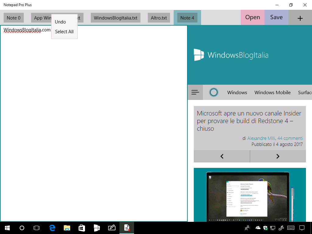Choose Select All from the context menu
Viewport: 312px width, 234px height.
point(64,32)
